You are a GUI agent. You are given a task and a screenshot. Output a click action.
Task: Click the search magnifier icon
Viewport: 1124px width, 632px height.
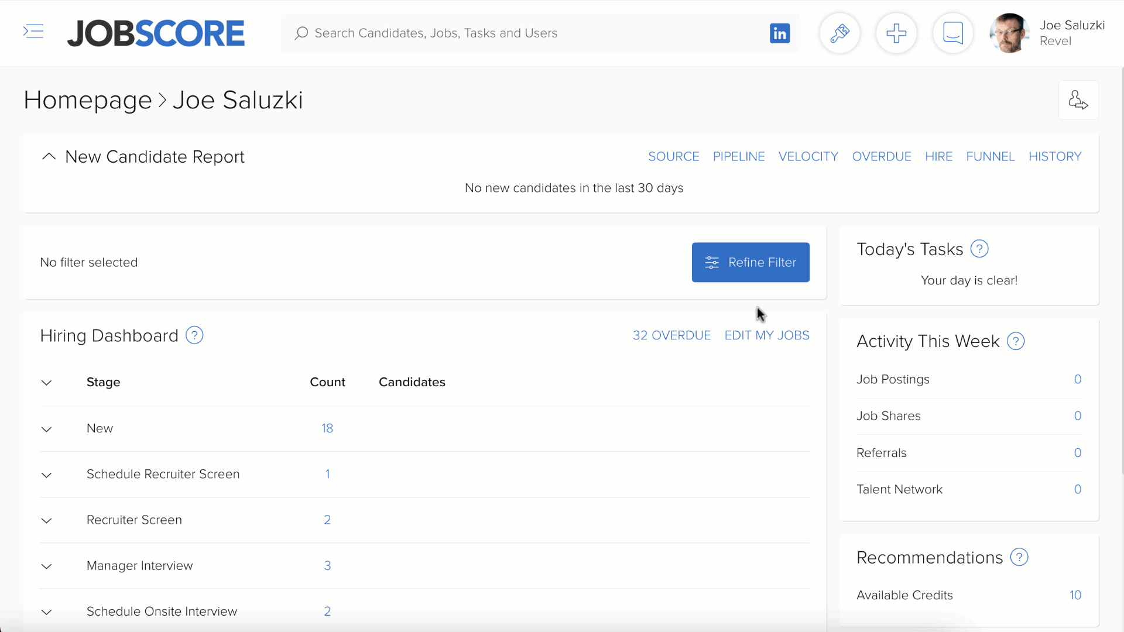(x=301, y=33)
